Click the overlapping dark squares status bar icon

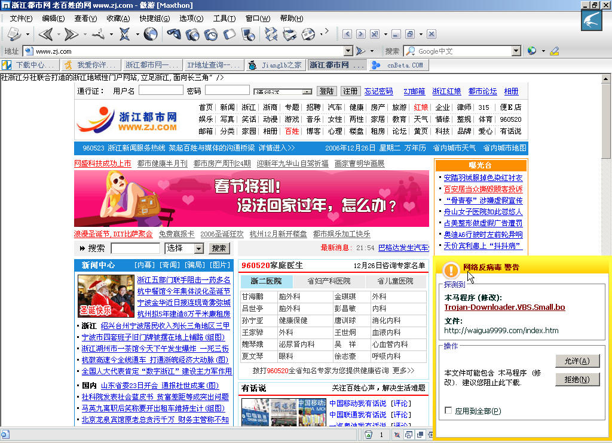click(x=420, y=435)
